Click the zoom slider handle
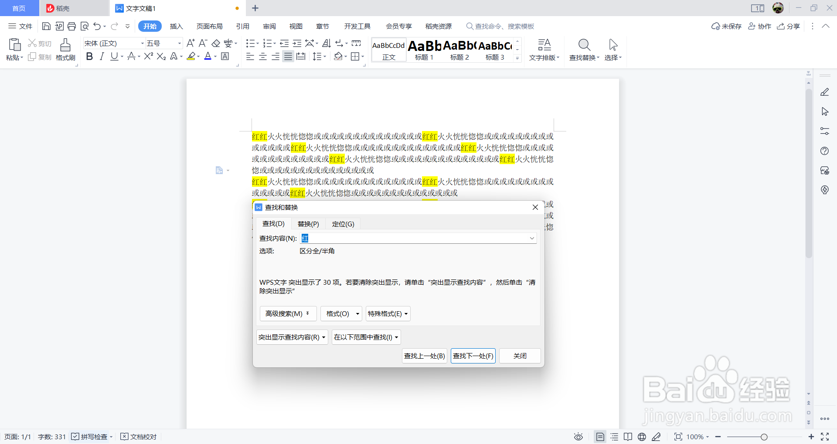 pyautogui.click(x=764, y=437)
